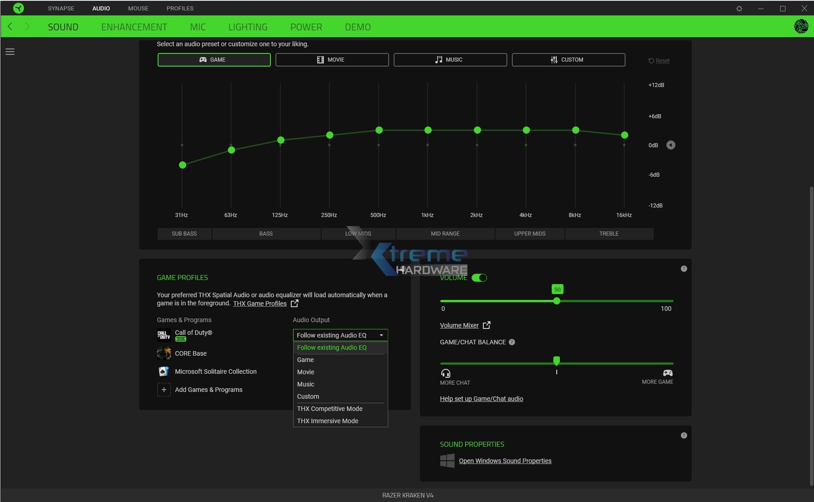Toggle the Volume switch off
Viewport: 814px width, 502px height.
[479, 278]
